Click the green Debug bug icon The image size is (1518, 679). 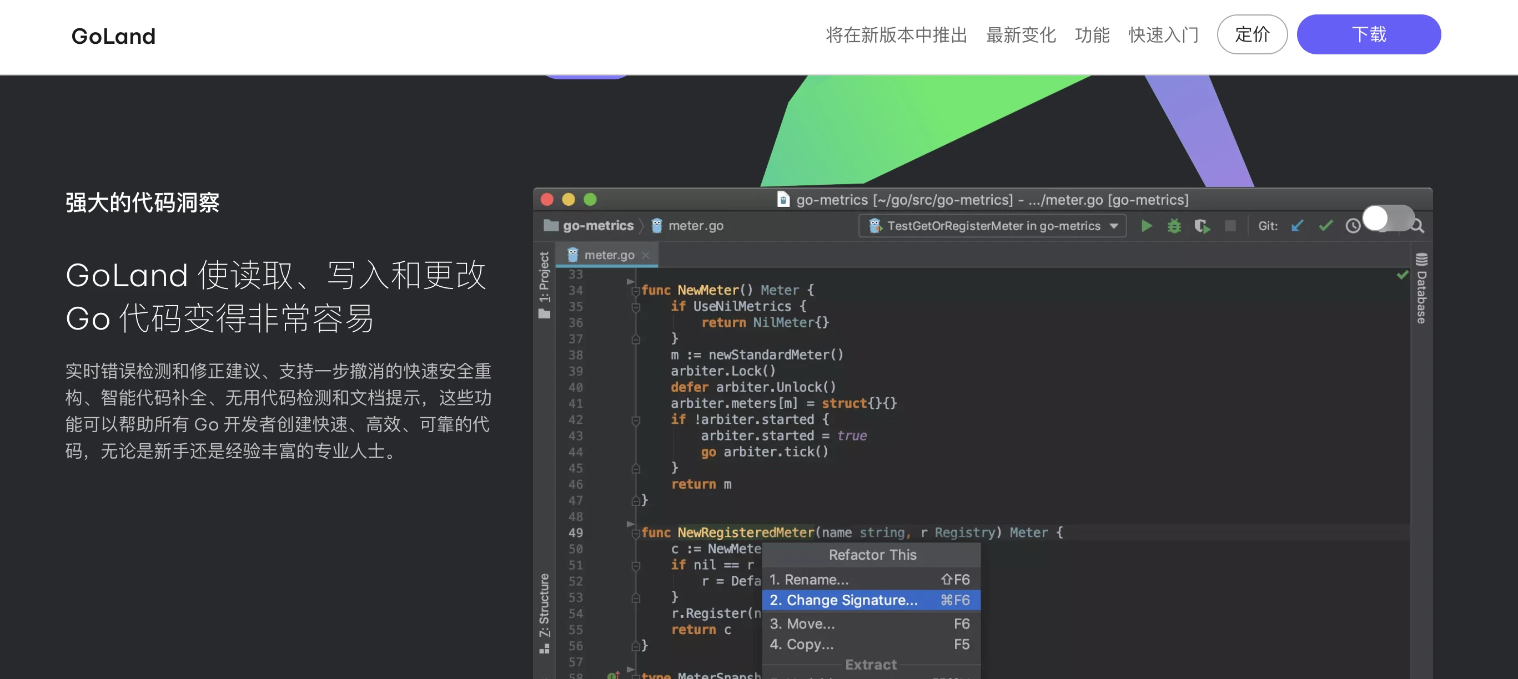tap(1174, 226)
